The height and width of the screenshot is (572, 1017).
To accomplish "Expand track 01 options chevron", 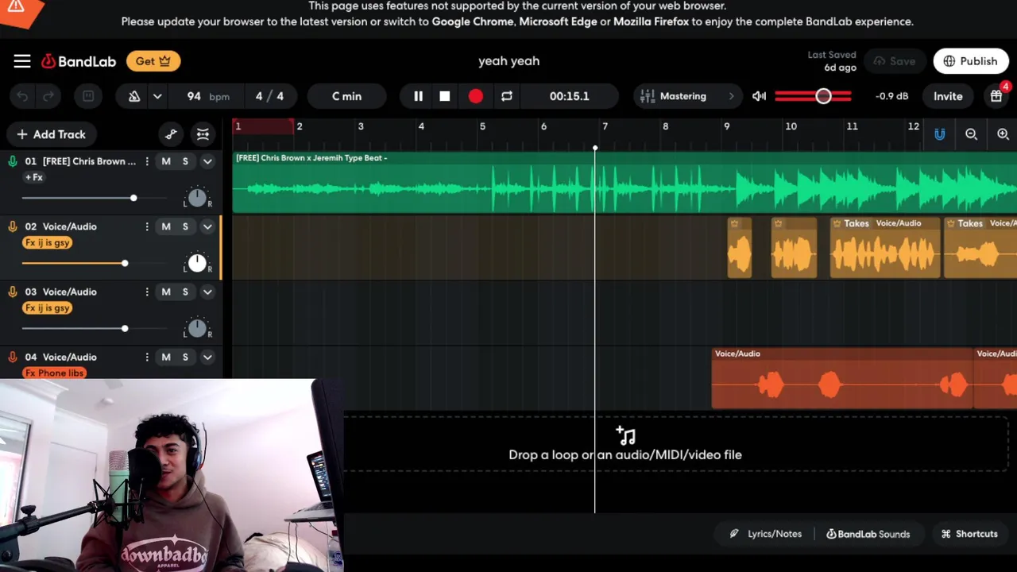I will (x=207, y=161).
